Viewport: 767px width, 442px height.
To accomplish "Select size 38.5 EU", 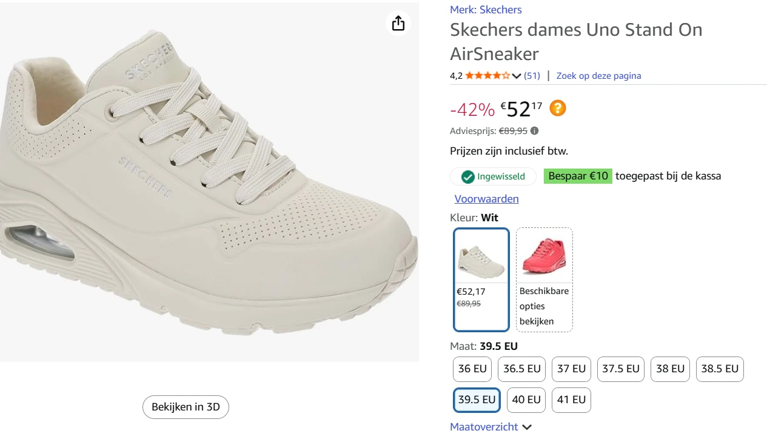I will point(719,369).
